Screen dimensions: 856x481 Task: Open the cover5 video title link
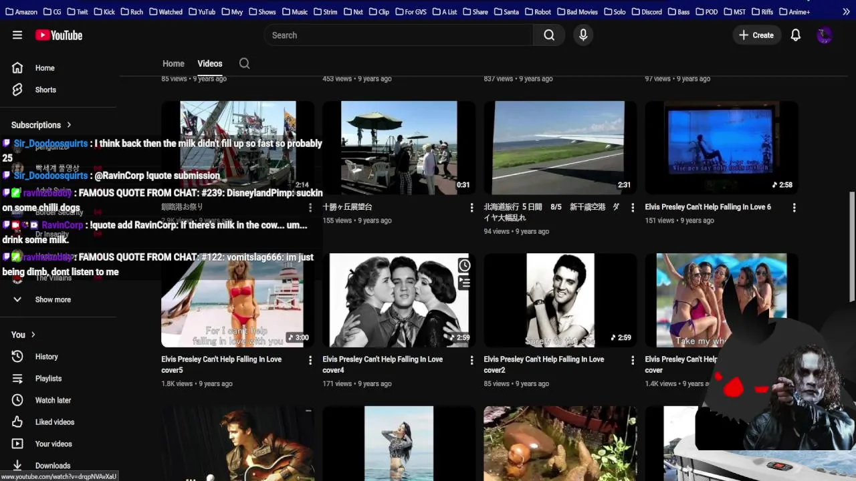[221, 365]
